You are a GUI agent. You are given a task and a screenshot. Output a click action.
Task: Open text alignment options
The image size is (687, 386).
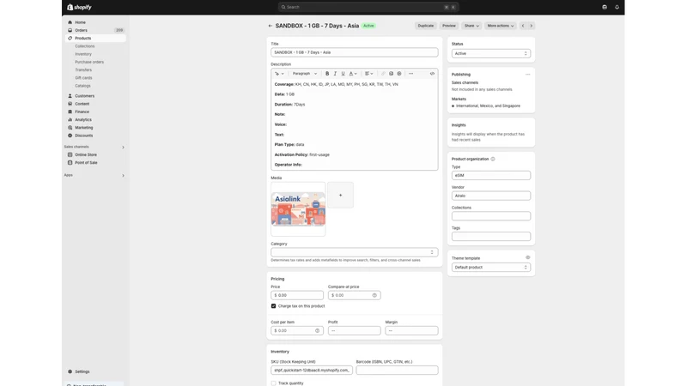[x=369, y=74]
